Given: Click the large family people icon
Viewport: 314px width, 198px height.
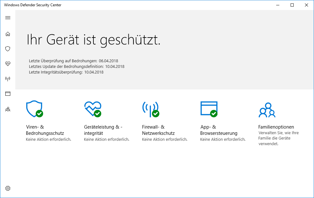Looking at the screenshot, I should pyautogui.click(x=267, y=110).
